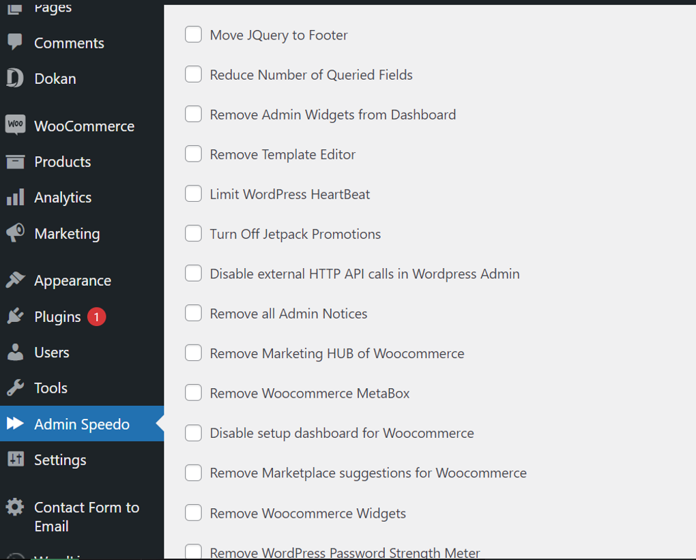Tick Remove all Admin Notices checkbox
The image size is (696, 560).
pyautogui.click(x=194, y=313)
